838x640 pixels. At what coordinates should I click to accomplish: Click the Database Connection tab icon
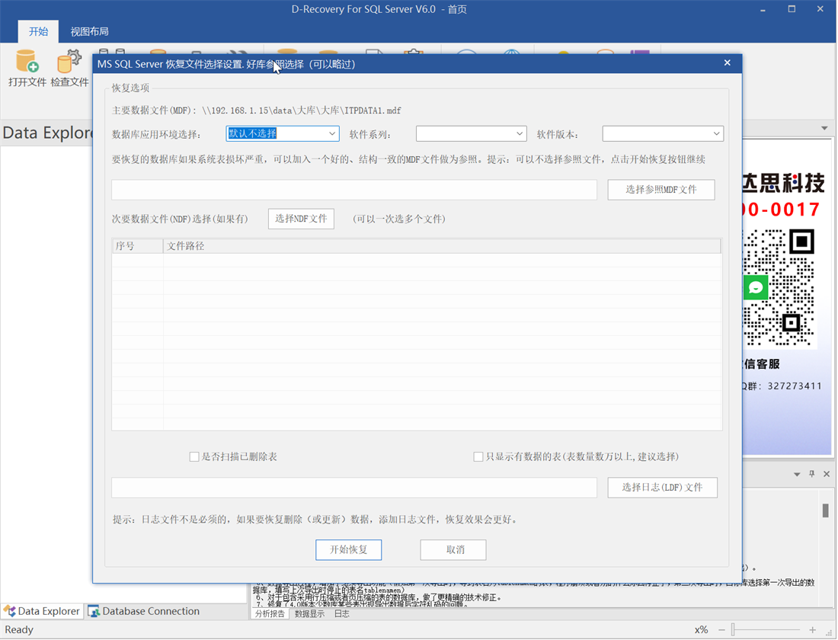pos(94,610)
